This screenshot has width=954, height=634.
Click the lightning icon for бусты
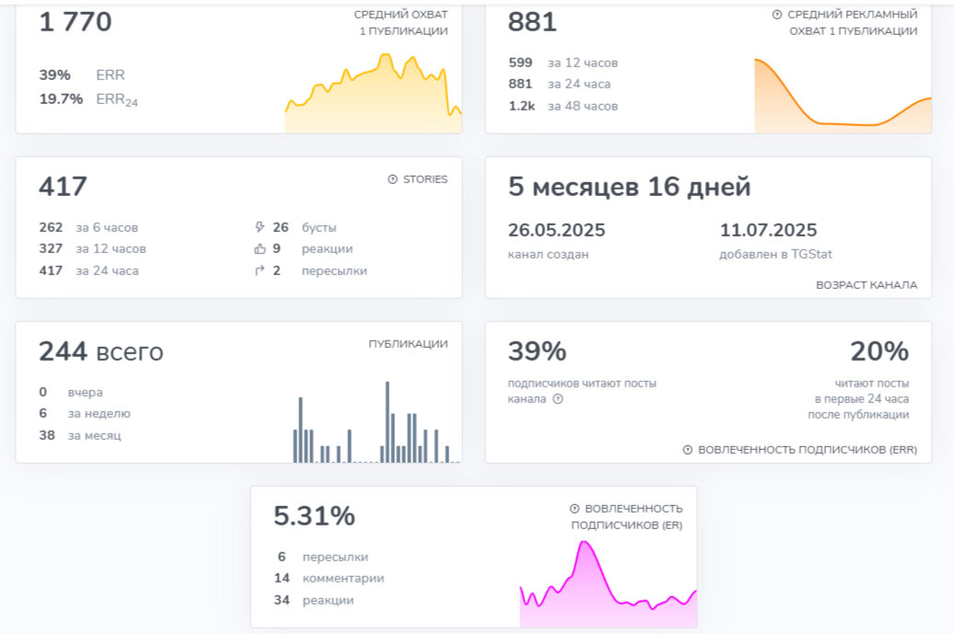pos(259,227)
